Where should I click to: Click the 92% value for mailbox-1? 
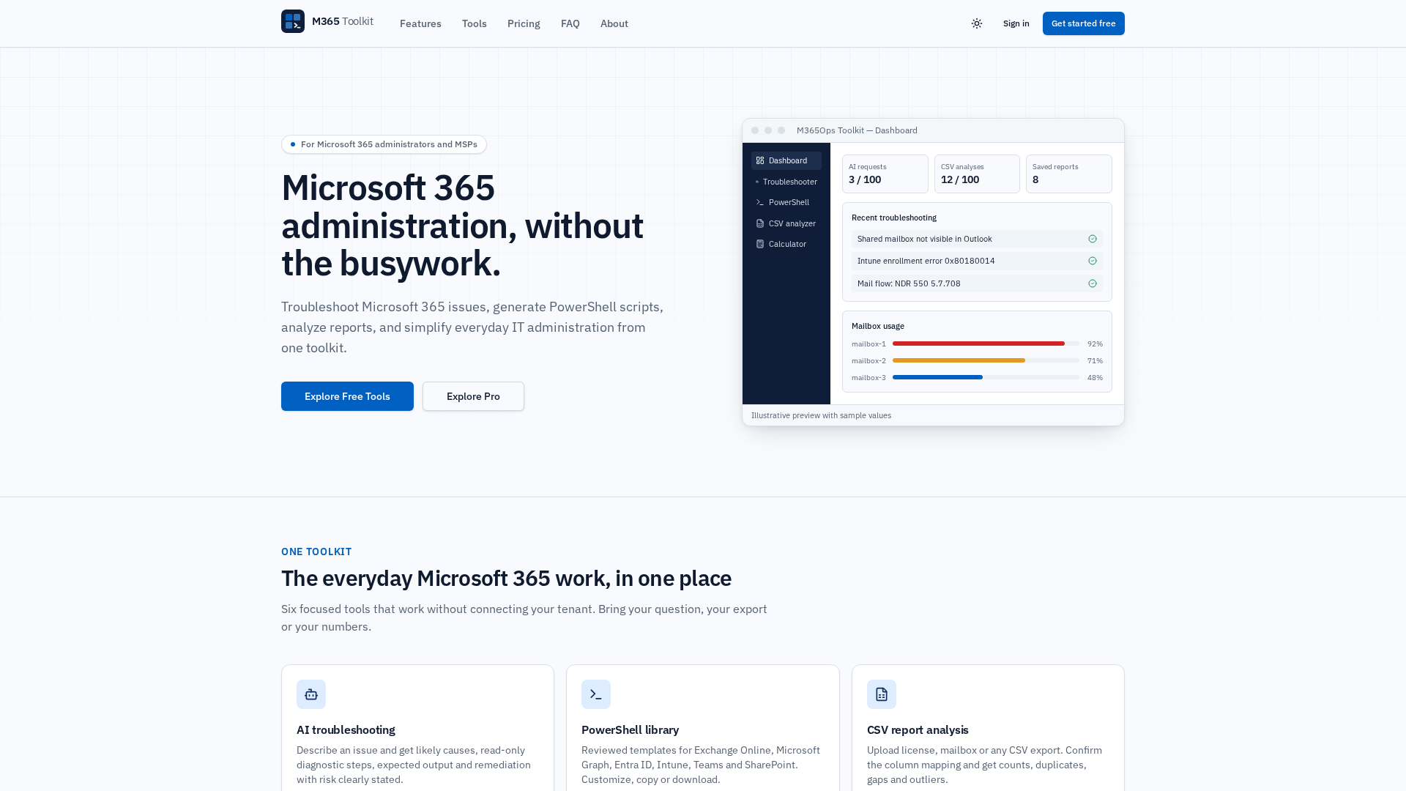(1095, 343)
